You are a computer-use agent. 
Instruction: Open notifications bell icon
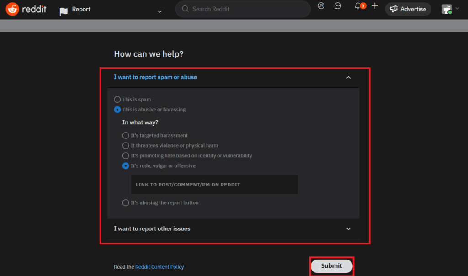click(x=357, y=5)
